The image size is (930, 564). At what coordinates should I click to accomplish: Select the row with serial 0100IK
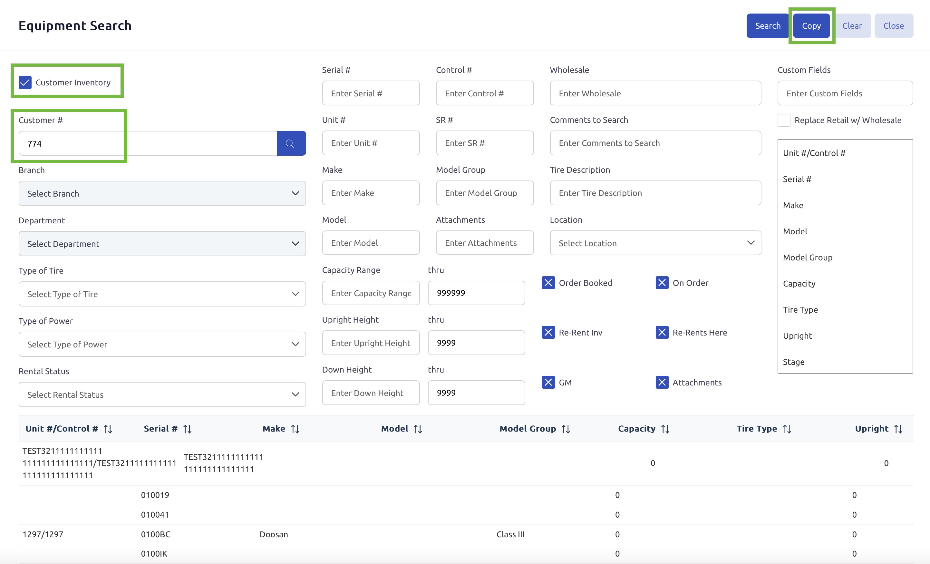coord(466,553)
